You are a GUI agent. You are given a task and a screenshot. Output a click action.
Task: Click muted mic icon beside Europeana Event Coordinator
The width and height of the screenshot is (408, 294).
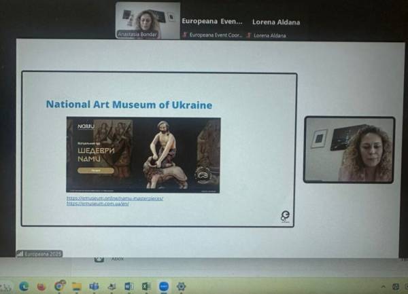point(185,35)
